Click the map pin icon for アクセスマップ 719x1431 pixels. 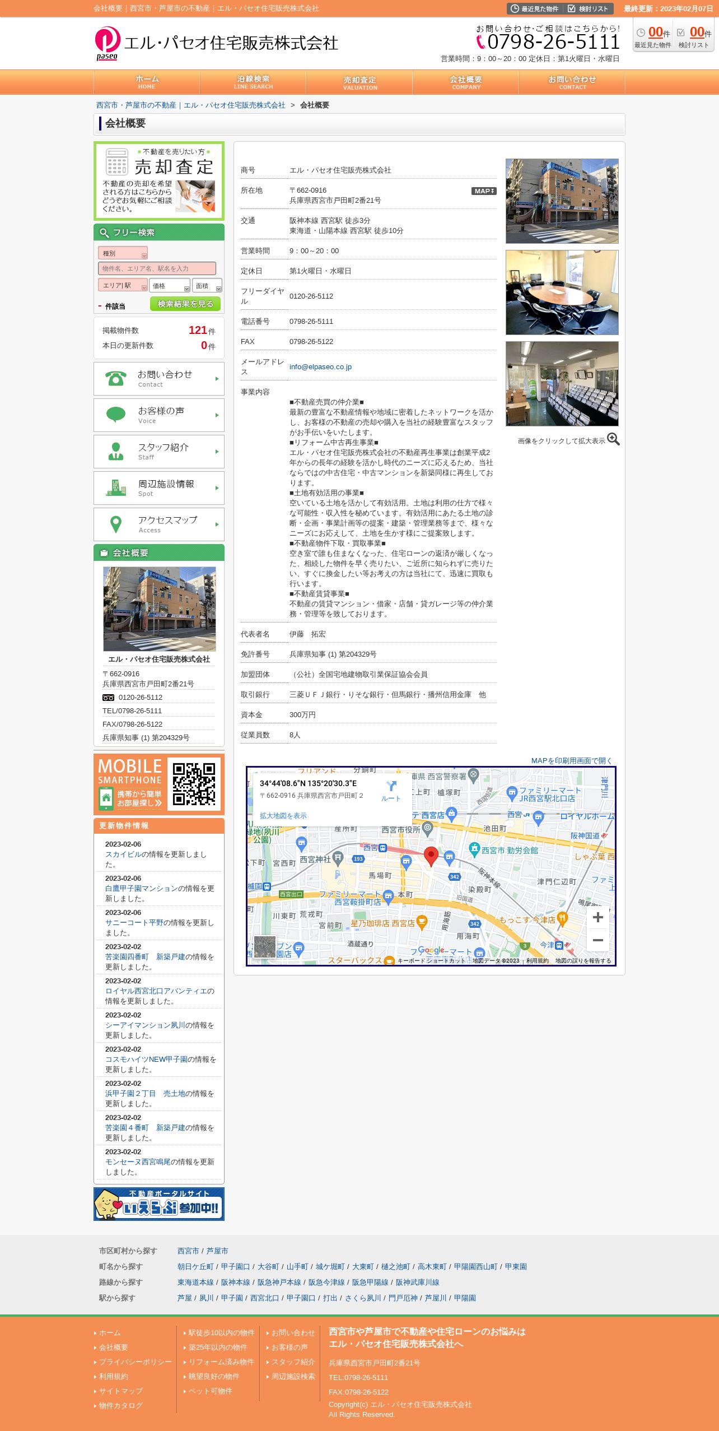(x=116, y=524)
